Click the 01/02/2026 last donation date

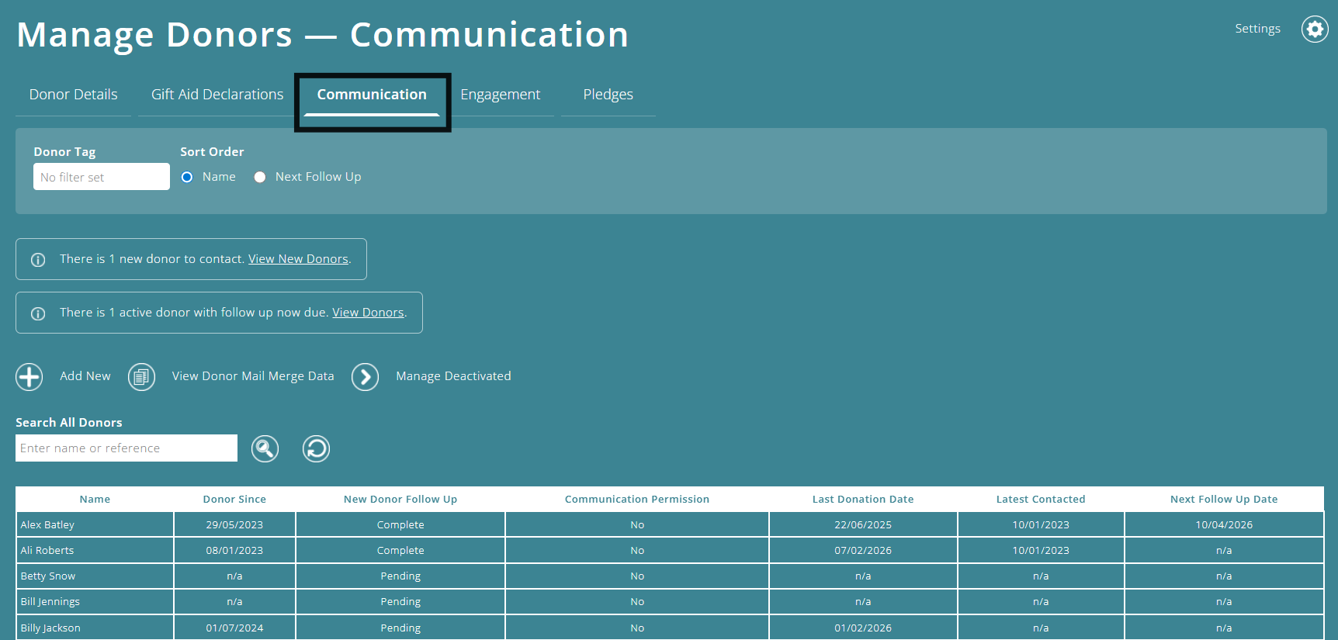[x=863, y=628]
